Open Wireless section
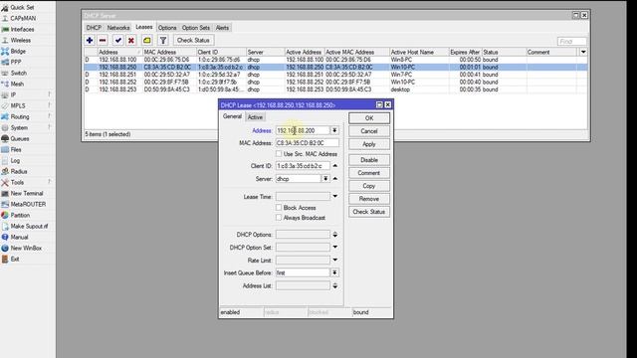The width and height of the screenshot is (637, 358). pos(20,40)
